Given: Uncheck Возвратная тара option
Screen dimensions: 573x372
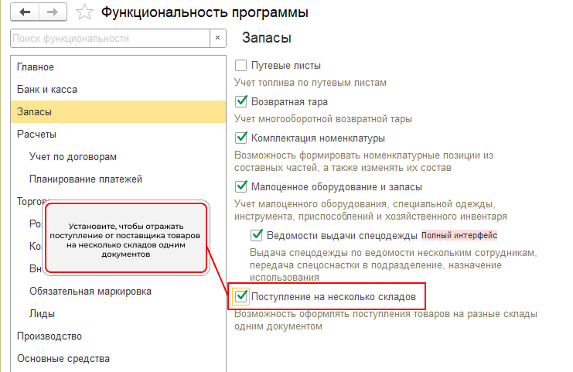Looking at the screenshot, I should click(240, 101).
